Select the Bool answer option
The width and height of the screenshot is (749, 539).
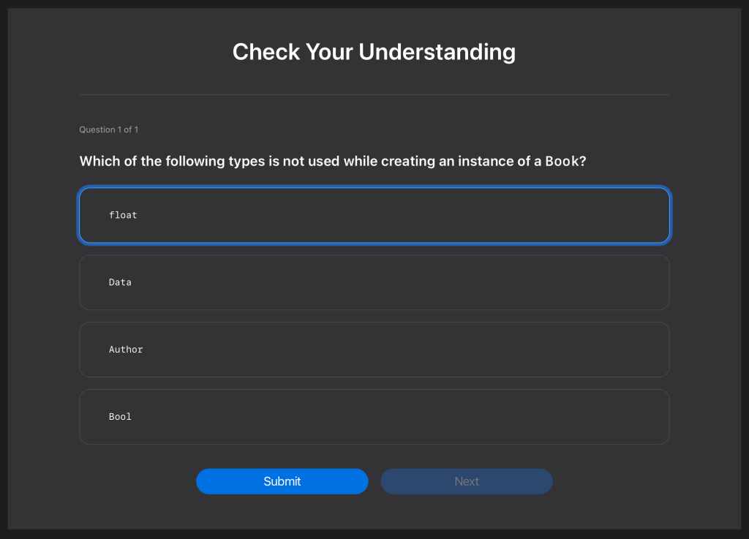point(374,417)
